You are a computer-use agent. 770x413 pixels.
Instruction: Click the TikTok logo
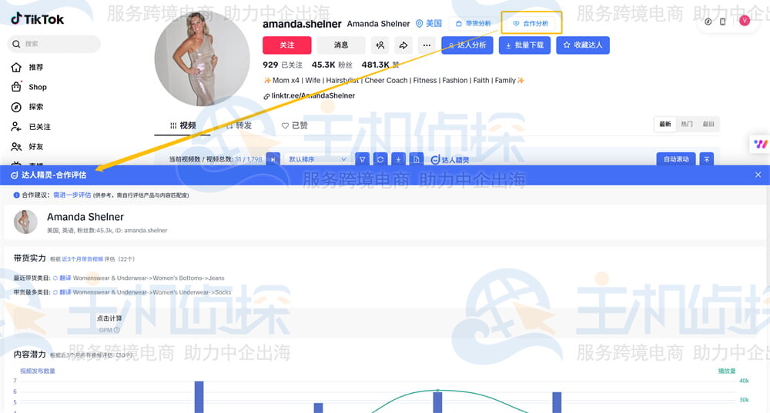click(37, 19)
